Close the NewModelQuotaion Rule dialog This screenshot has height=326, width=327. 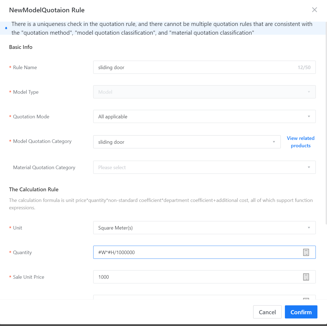(x=314, y=10)
